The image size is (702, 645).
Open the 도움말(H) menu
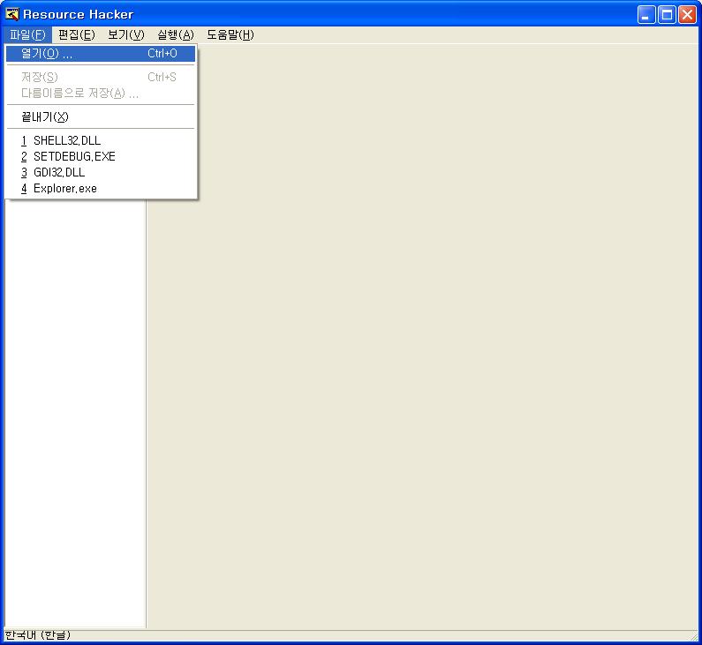pyautogui.click(x=230, y=35)
